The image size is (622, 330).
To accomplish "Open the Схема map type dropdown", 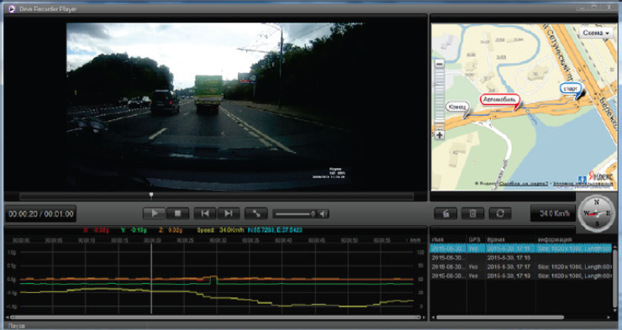I will pyautogui.click(x=596, y=33).
